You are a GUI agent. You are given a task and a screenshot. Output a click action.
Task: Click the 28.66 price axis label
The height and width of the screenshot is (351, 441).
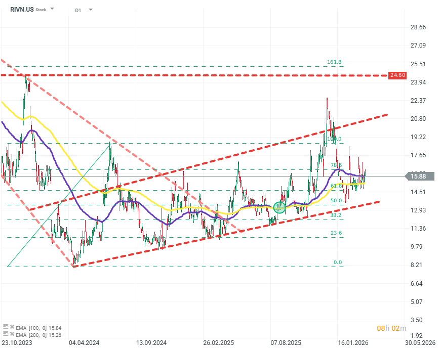coord(418,27)
